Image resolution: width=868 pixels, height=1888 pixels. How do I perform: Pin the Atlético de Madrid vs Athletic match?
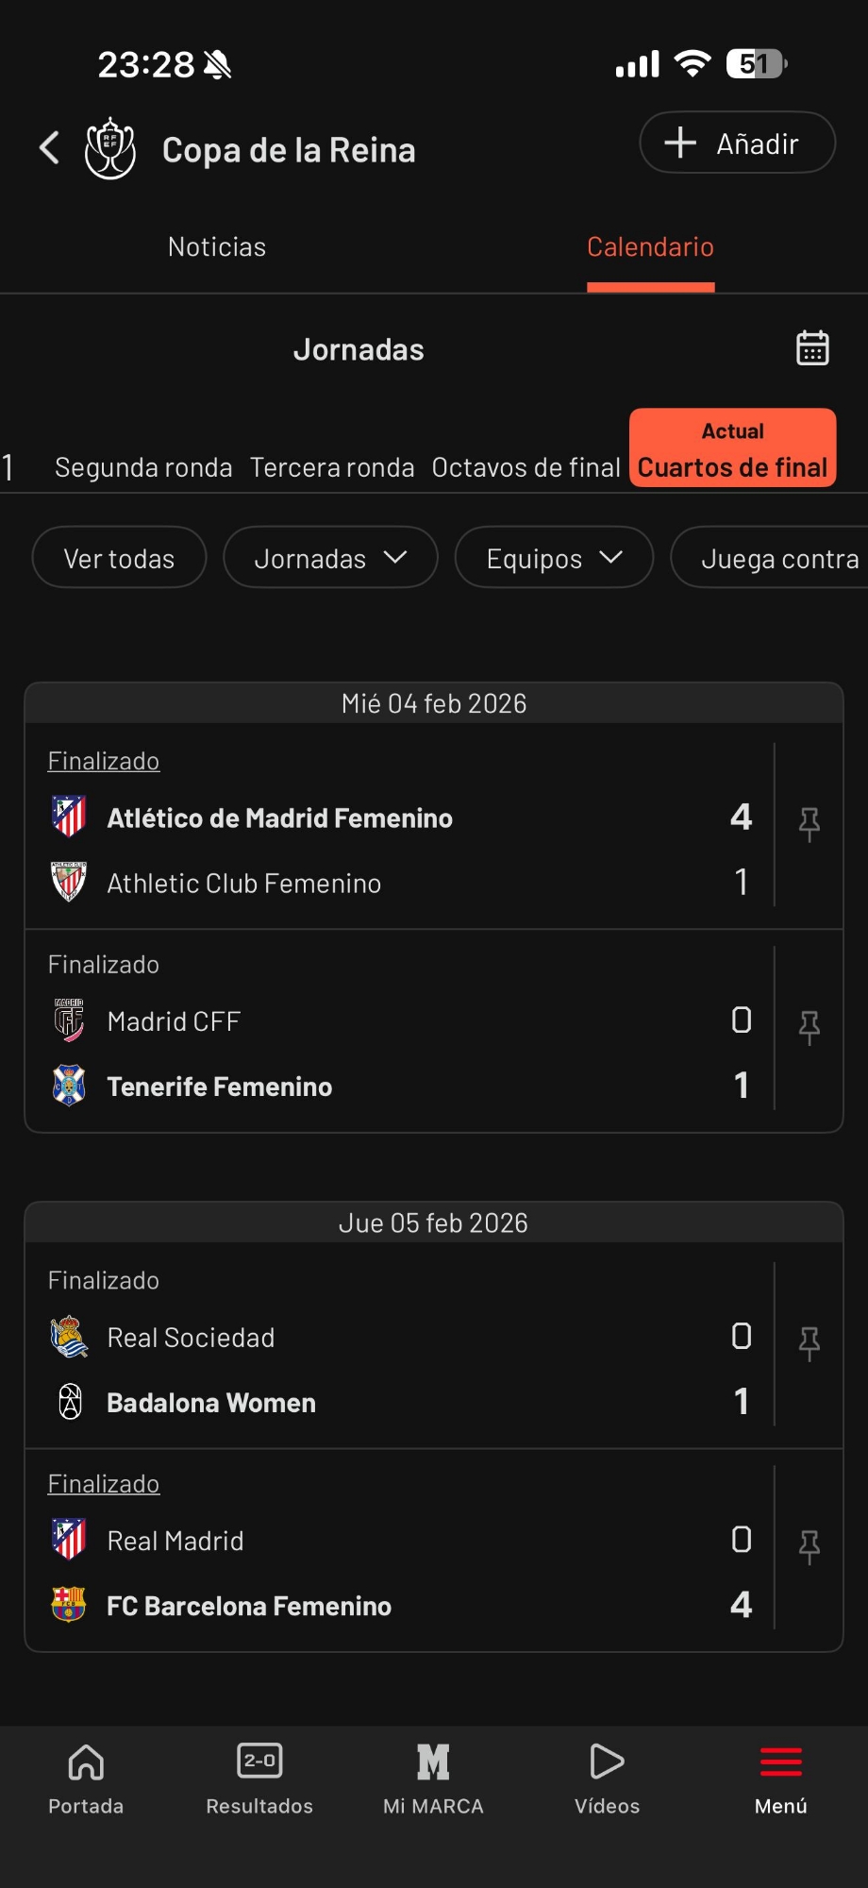809,823
